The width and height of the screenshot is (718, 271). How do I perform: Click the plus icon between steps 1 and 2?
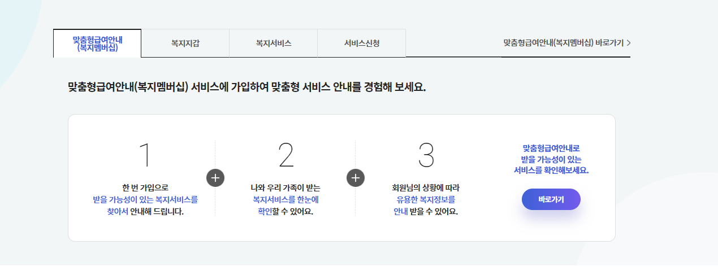click(215, 177)
